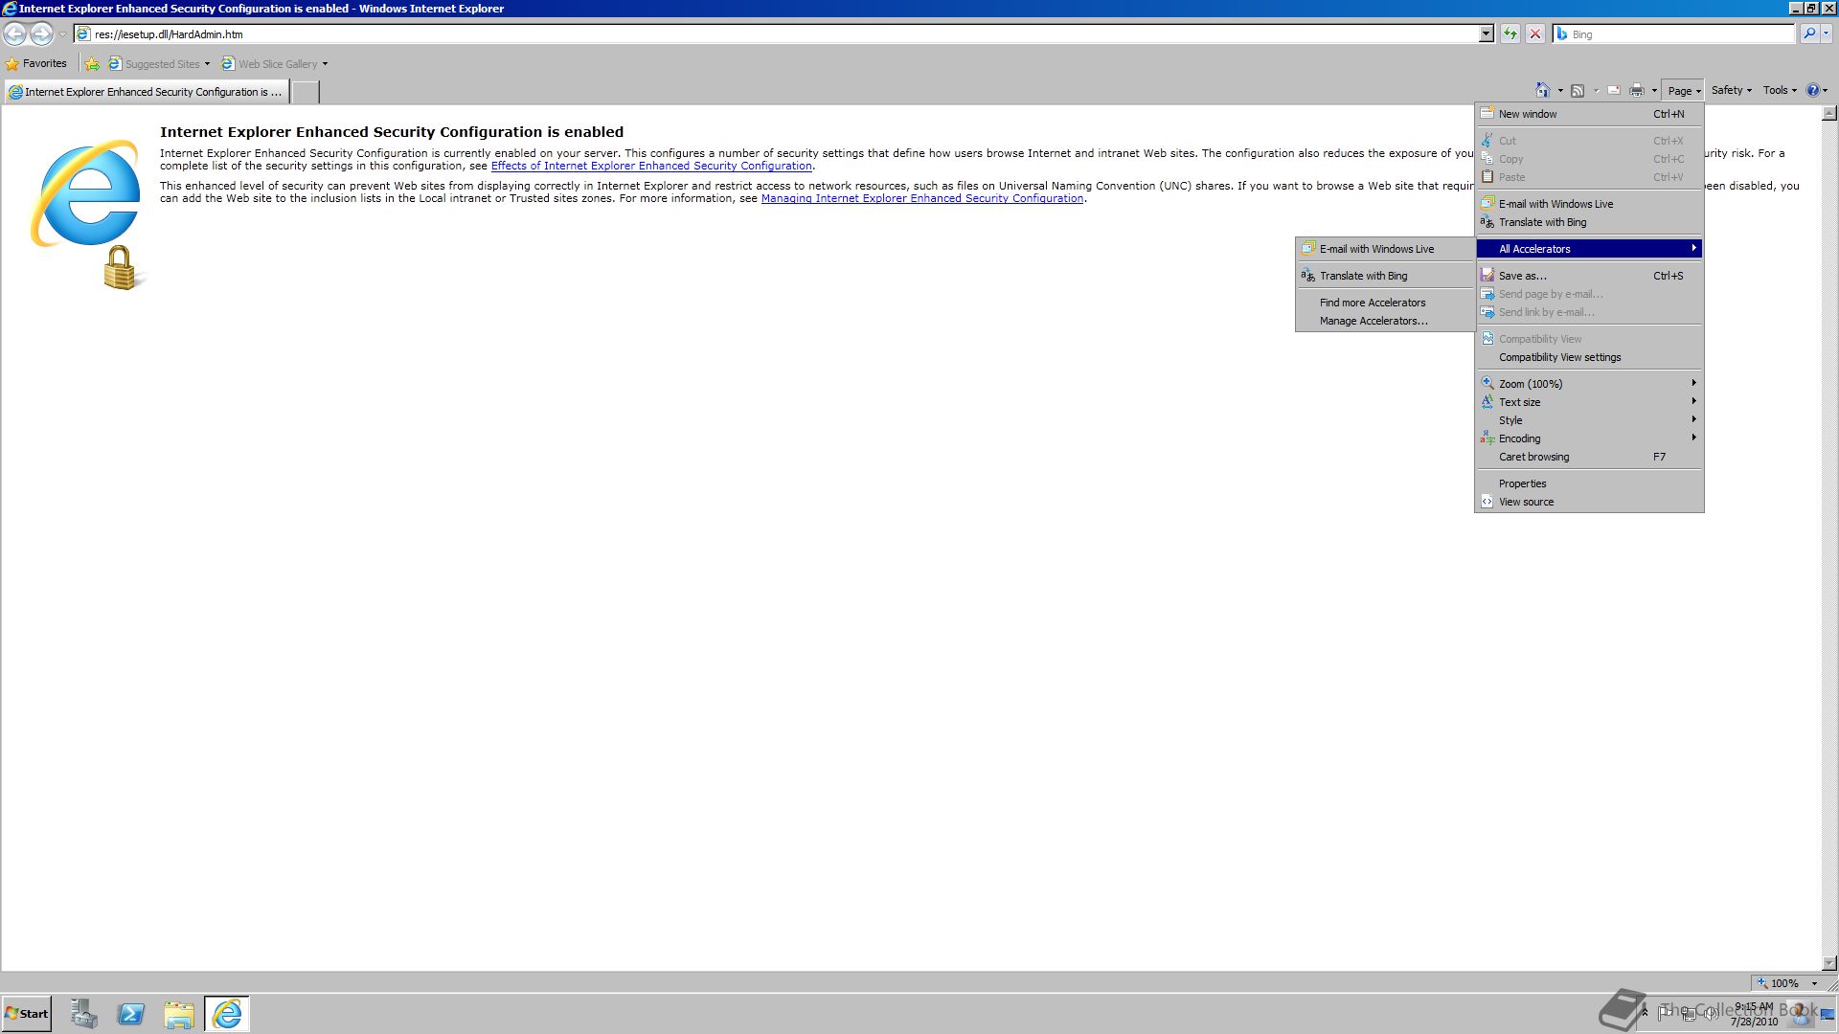Image resolution: width=1839 pixels, height=1034 pixels.
Task: Click the Back navigation arrow button
Action: point(15,34)
